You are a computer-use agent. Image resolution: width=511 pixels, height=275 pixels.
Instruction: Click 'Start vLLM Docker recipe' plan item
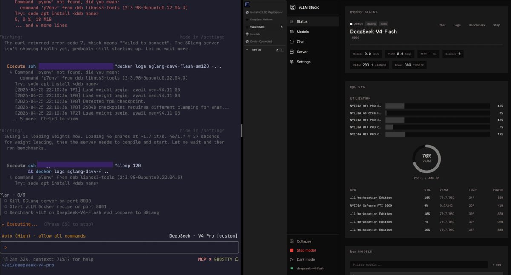pyautogui.click(x=56, y=206)
